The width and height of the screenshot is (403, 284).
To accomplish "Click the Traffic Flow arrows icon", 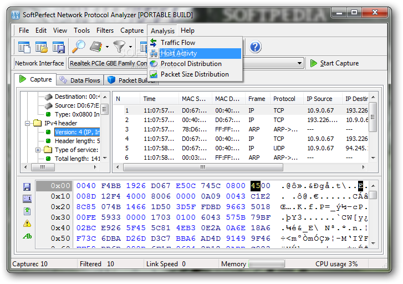I will [x=154, y=43].
